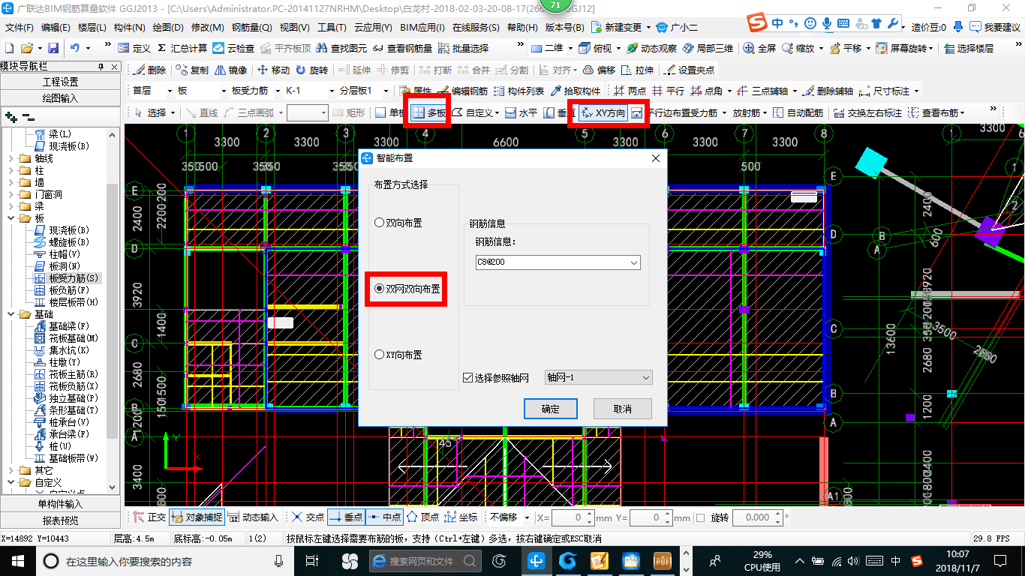This screenshot has width=1025, height=576.
Task: Toggle 正交 orthogonal mode
Action: [149, 517]
